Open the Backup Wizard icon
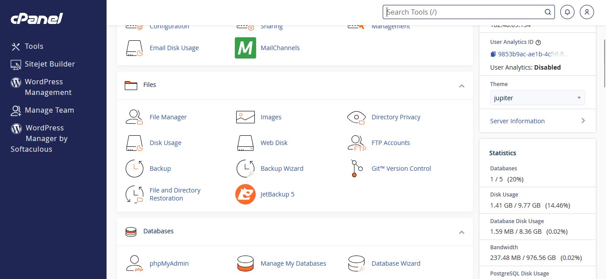This screenshot has height=279, width=606. pos(245,169)
